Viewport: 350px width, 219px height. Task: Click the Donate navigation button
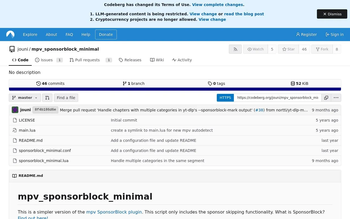(106, 34)
